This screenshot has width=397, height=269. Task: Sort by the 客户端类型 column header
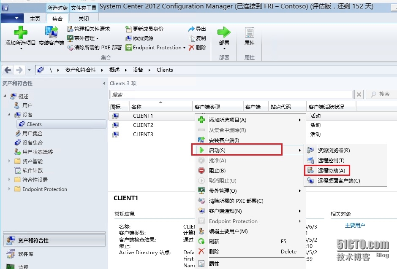[x=218, y=107]
